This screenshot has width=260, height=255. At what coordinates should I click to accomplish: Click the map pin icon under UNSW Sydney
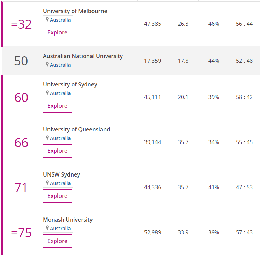click(x=47, y=183)
